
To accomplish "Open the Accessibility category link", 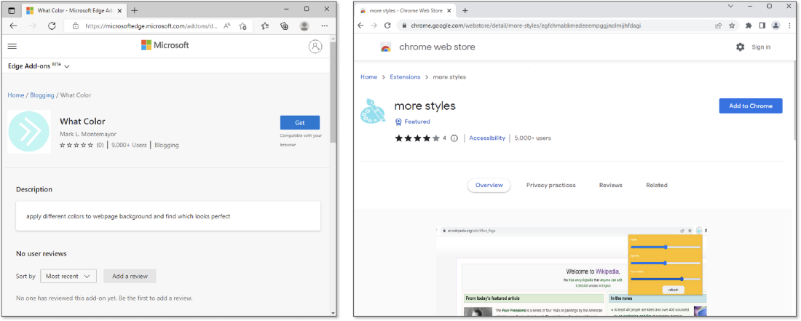I will (x=487, y=138).
